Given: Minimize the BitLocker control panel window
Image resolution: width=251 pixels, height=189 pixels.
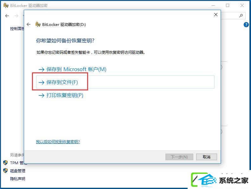Looking at the screenshot, I should [213, 5].
